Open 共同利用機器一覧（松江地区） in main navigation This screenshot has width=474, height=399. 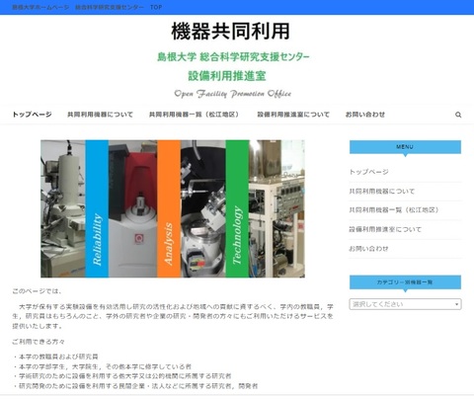click(195, 115)
